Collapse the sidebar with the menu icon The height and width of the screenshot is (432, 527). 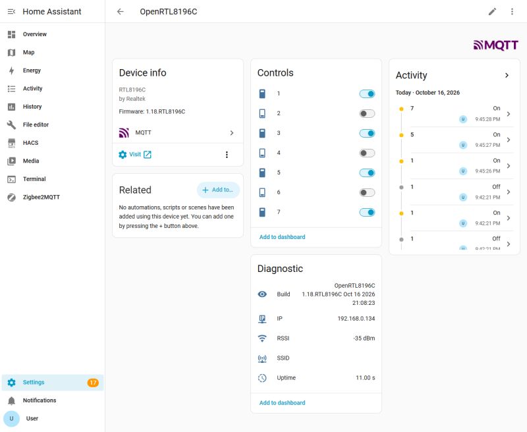(x=11, y=11)
